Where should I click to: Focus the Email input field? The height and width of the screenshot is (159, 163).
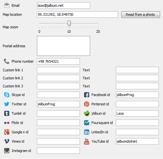(64, 5)
